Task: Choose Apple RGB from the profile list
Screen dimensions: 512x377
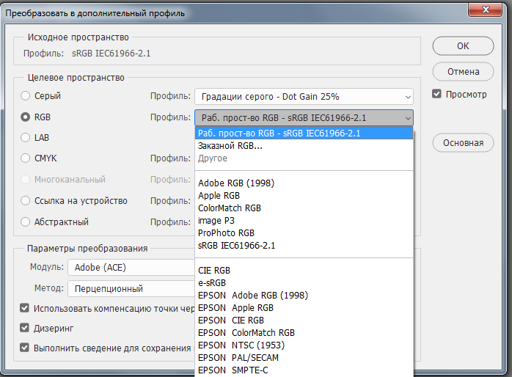Action: coord(304,196)
